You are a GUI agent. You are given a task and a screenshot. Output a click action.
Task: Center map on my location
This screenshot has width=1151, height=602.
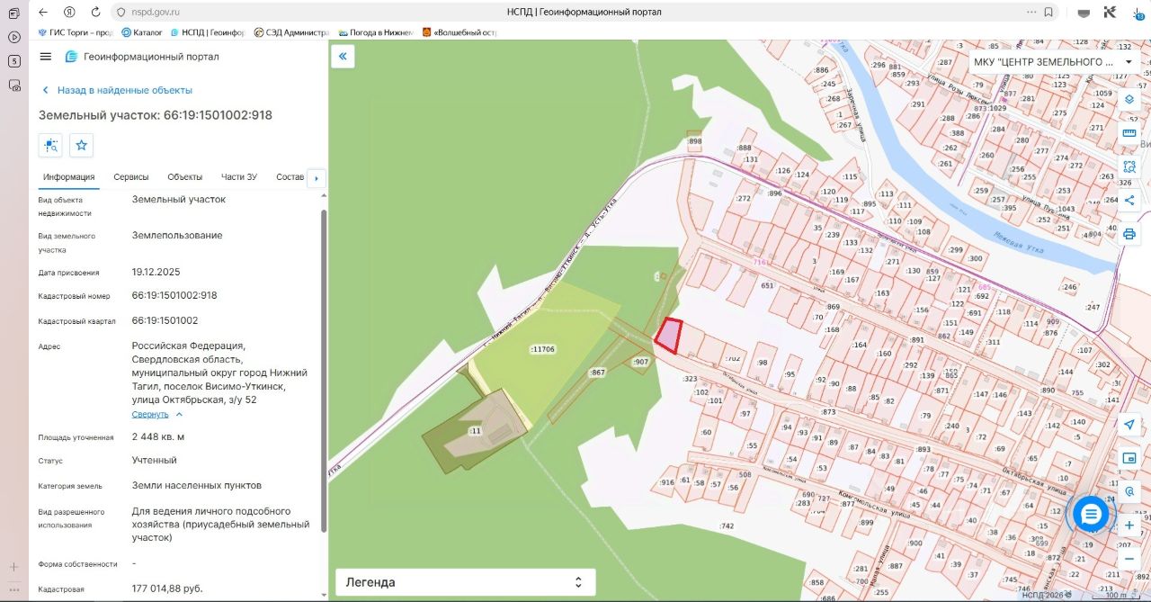pos(1129,424)
